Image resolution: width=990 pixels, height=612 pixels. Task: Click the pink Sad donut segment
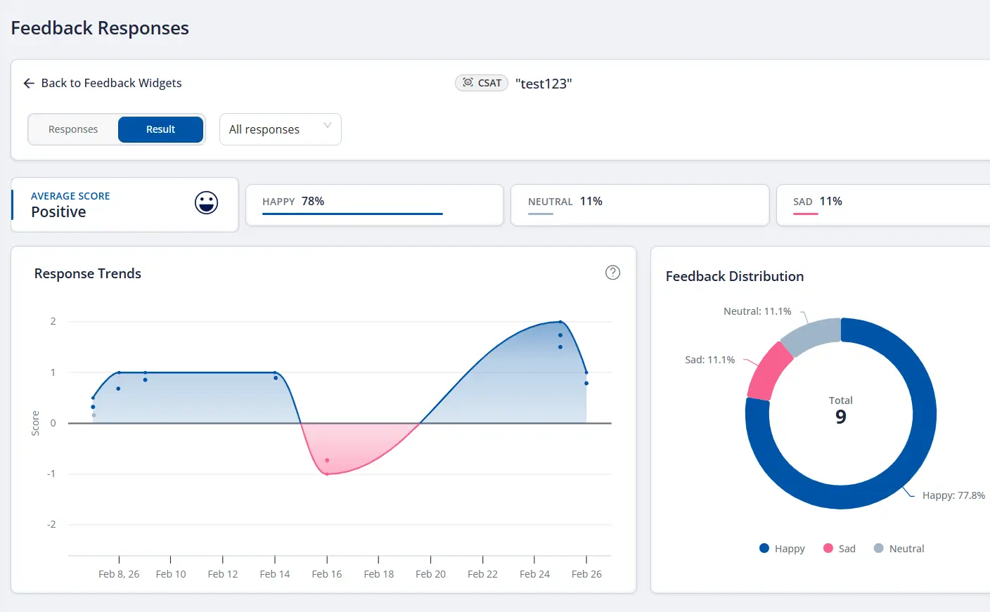[767, 372]
